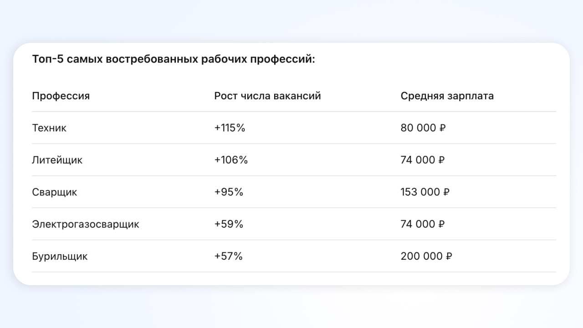
Task: Click the +95% vacancy growth value
Action: (229, 192)
